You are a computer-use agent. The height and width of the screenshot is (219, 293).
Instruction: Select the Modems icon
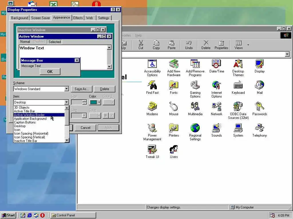coord(152,109)
